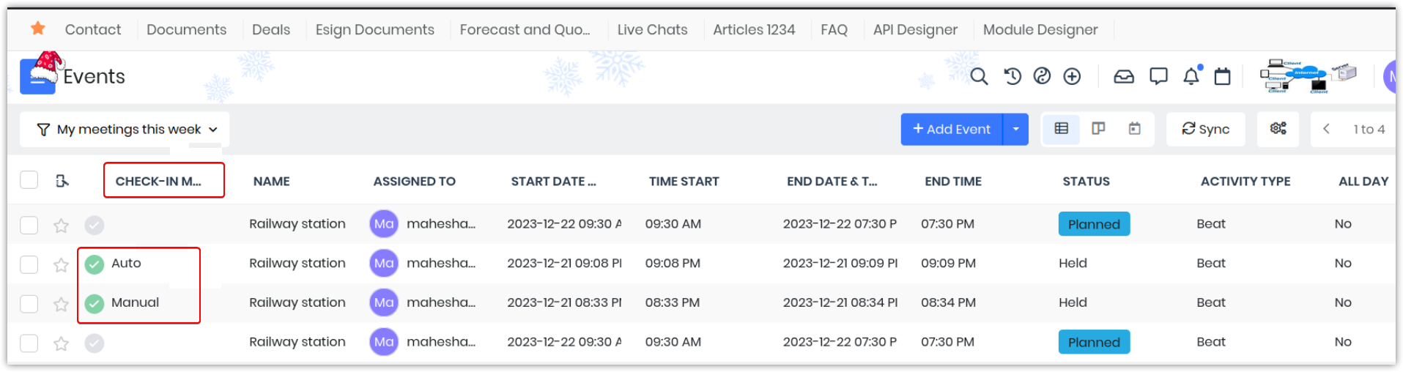The width and height of the screenshot is (1403, 372).
Task: Expand the My meetings this week filter
Action: (125, 130)
